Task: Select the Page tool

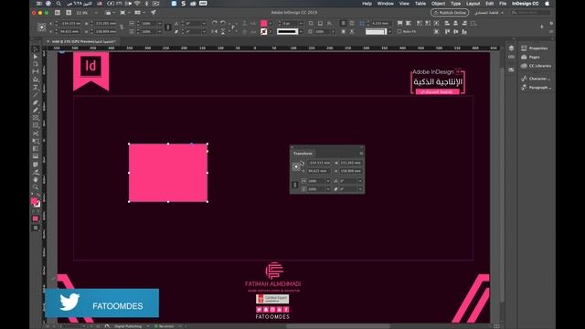Action: (36, 64)
